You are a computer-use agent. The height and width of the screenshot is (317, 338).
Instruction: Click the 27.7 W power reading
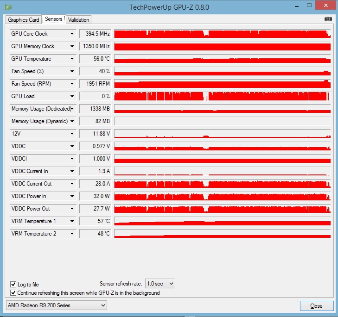coord(95,209)
